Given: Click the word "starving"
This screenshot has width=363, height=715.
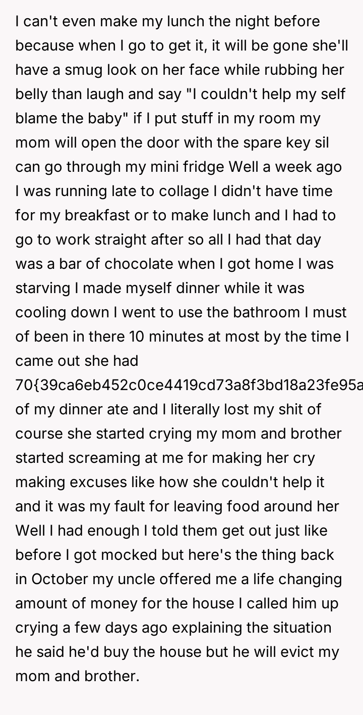Looking at the screenshot, I should [x=43, y=288].
